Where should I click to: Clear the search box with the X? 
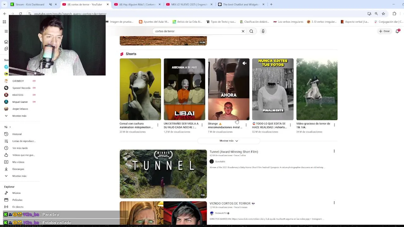pos(243,31)
